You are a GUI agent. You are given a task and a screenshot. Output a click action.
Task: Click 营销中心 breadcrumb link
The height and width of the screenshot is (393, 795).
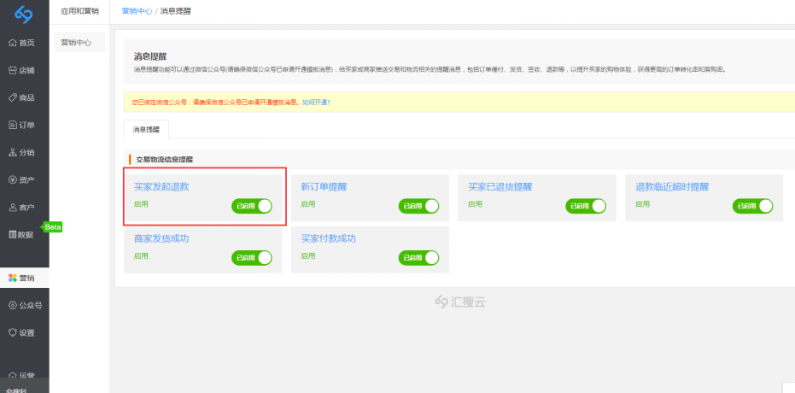click(136, 11)
